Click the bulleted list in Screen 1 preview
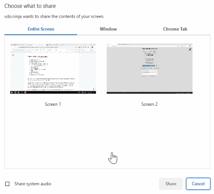Viewport: 214px width, 194px height. coord(39,67)
